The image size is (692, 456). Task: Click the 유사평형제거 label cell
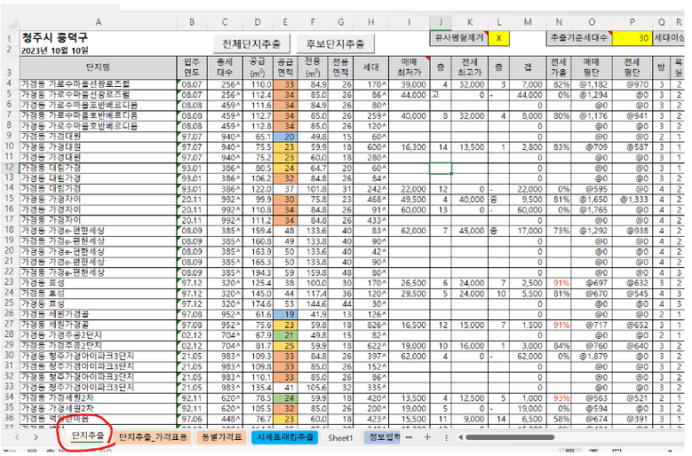tap(459, 38)
